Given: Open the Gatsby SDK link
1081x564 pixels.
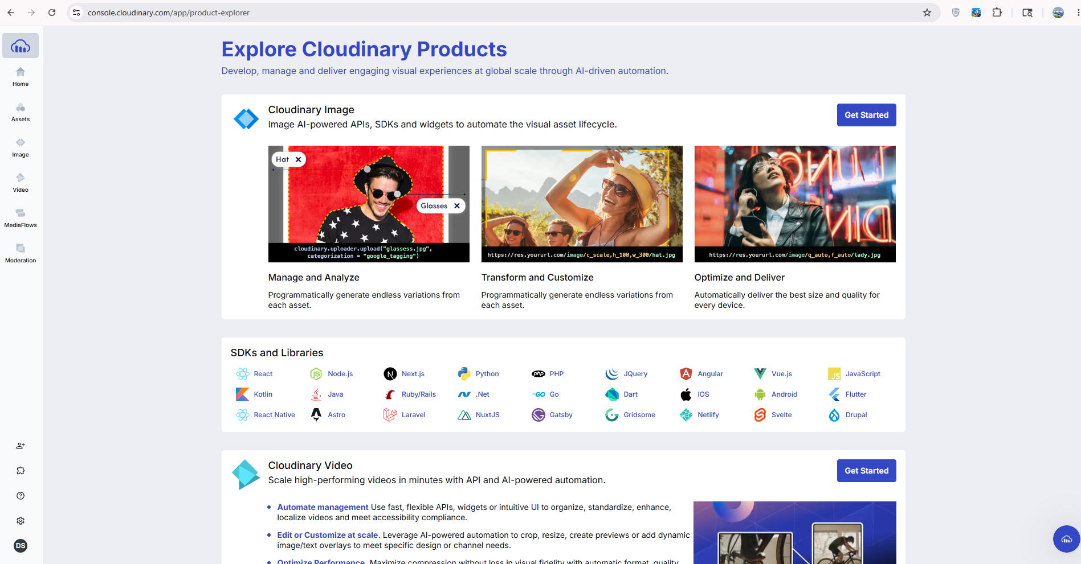Looking at the screenshot, I should pos(561,415).
